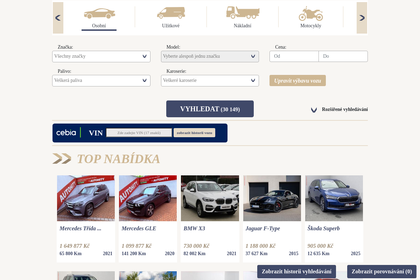Click Zobrazit historii vyhledávání button
The width and height of the screenshot is (420, 280).
click(296, 272)
